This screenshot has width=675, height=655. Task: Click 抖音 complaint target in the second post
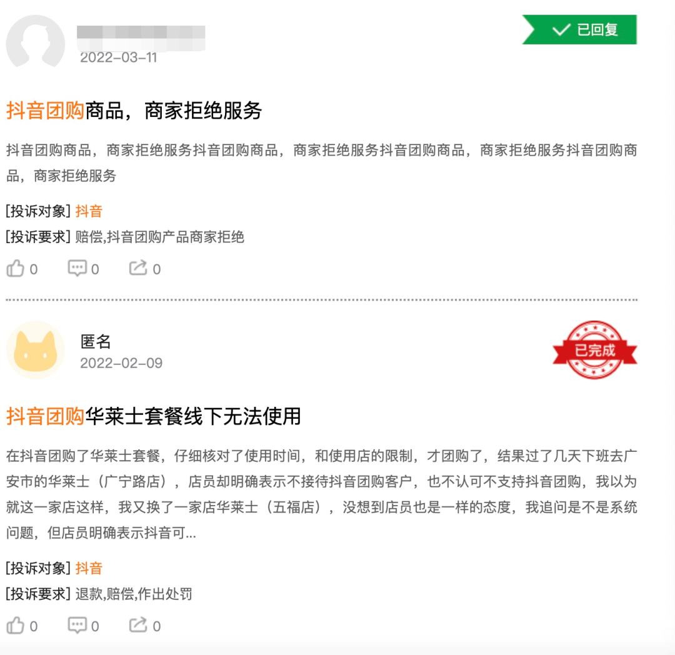tap(89, 568)
